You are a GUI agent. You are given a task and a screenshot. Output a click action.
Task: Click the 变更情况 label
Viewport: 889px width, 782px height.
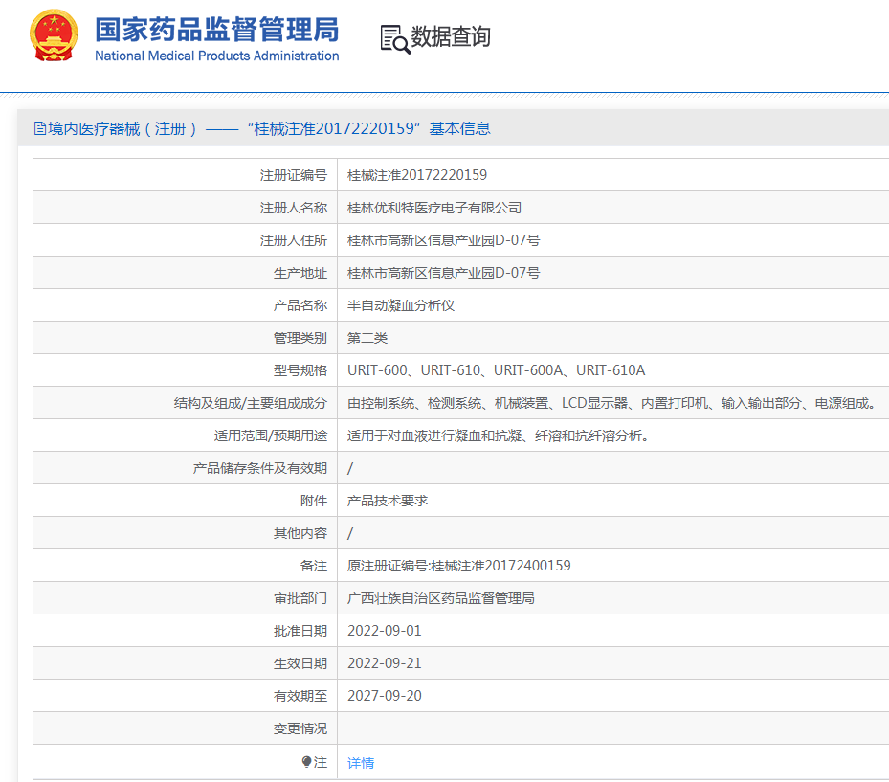click(300, 728)
